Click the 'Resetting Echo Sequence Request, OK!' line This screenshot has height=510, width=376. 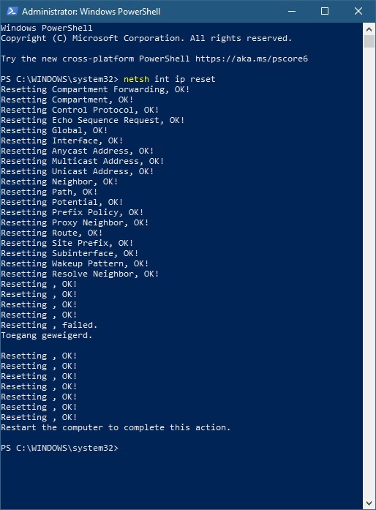click(93, 120)
